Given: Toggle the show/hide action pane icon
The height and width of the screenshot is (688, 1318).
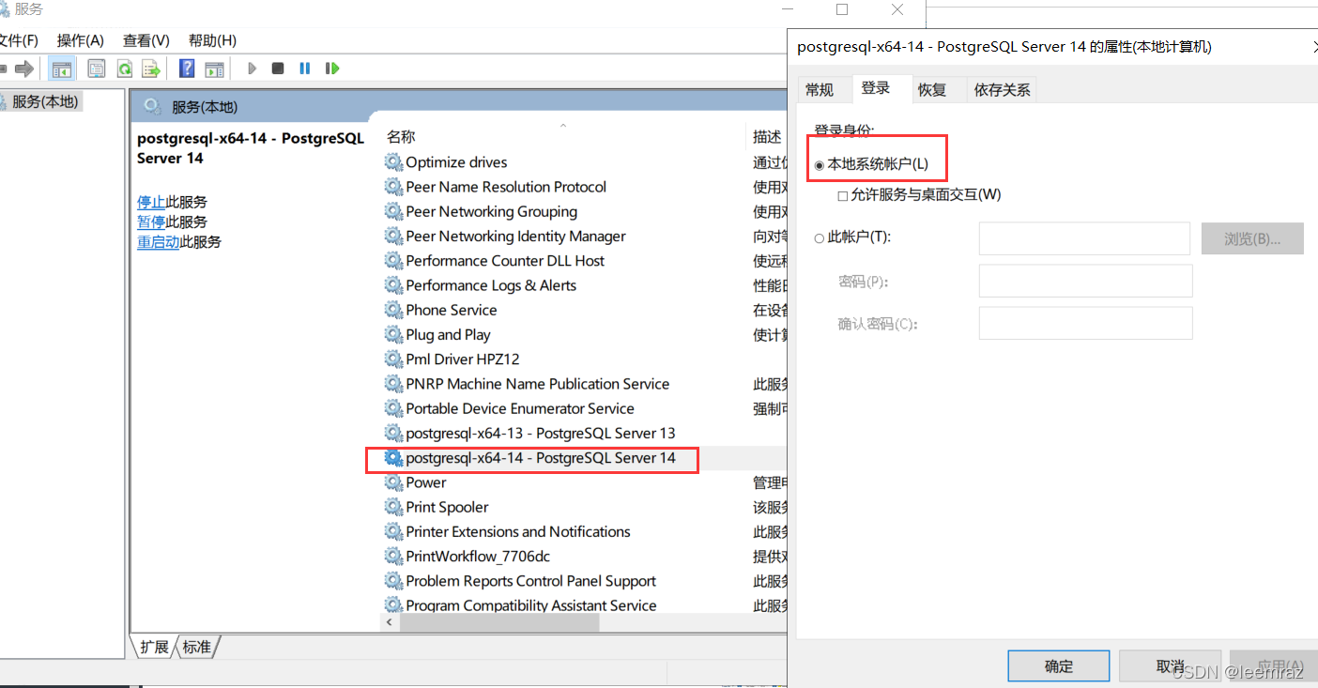Looking at the screenshot, I should pyautogui.click(x=215, y=69).
